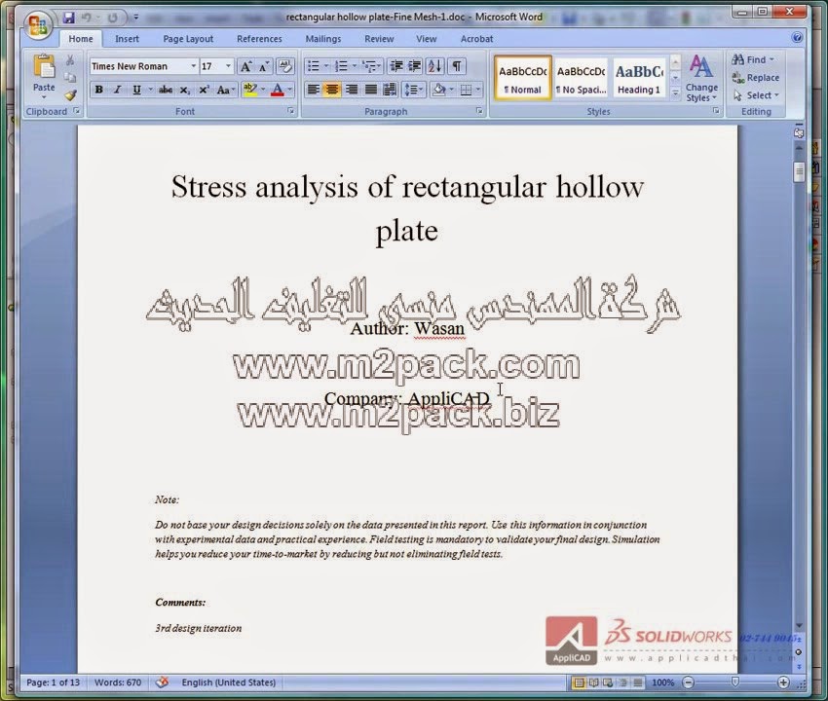This screenshot has height=701, width=828.
Task: Open the Select dropdown in Editing
Action: 756,95
